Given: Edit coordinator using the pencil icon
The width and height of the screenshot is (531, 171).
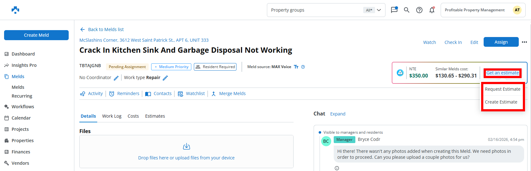Looking at the screenshot, I should (116, 78).
